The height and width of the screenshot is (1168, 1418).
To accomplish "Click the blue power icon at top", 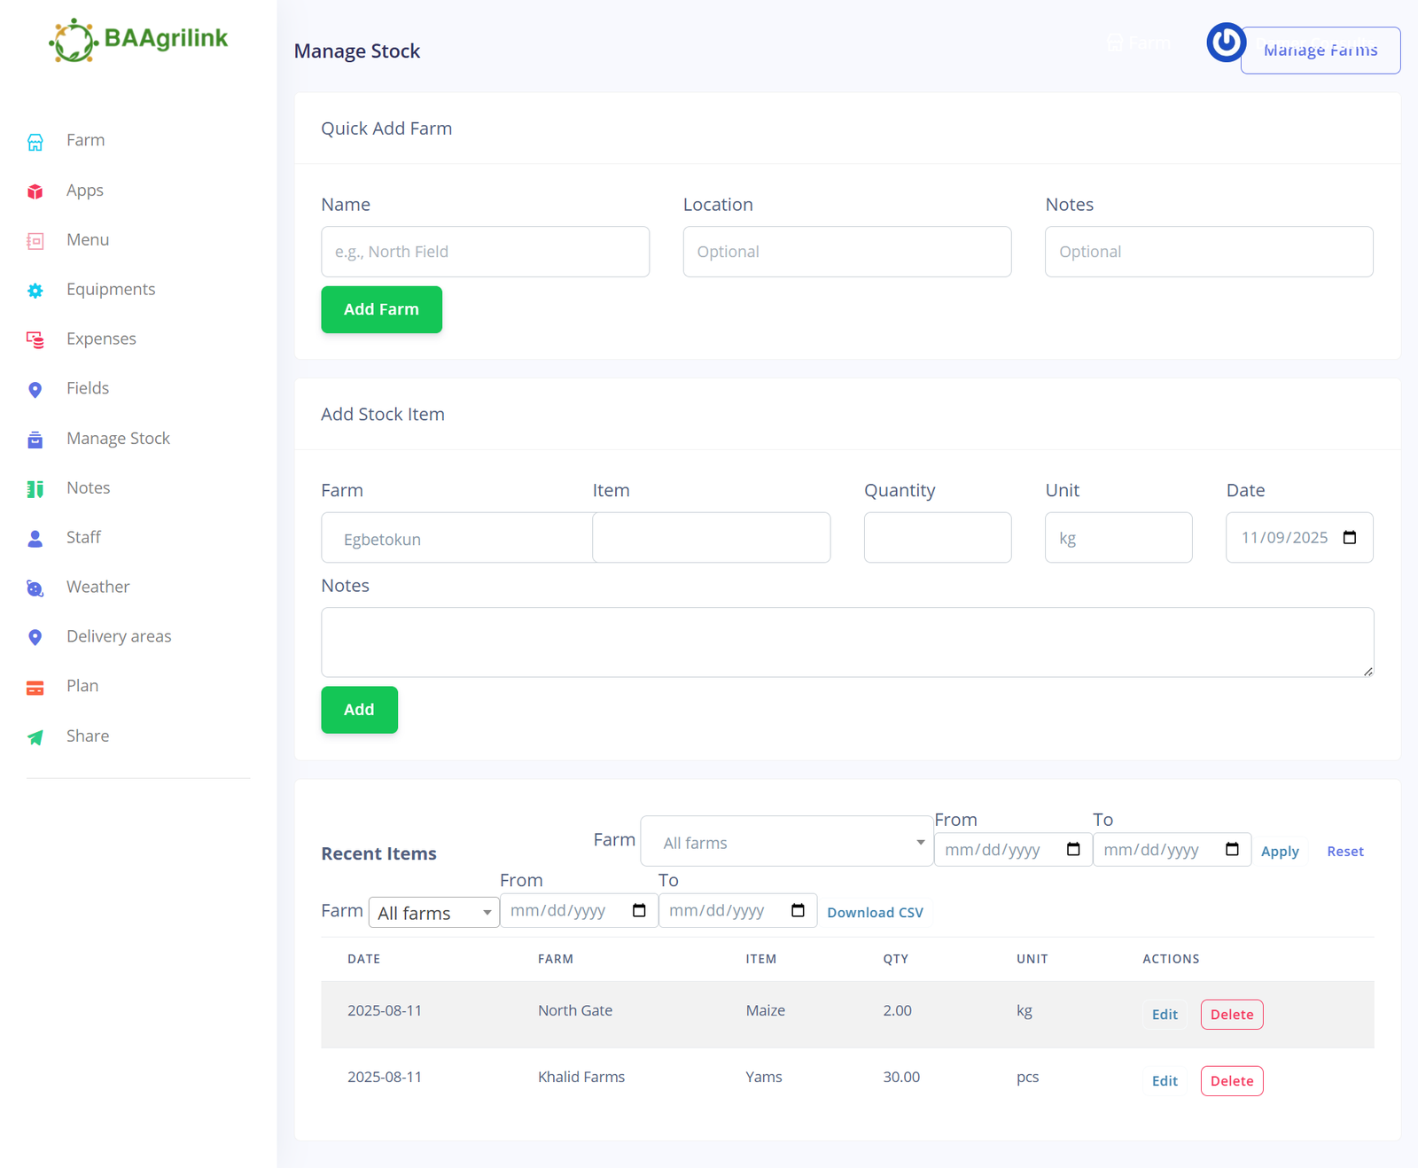I will pyautogui.click(x=1226, y=43).
